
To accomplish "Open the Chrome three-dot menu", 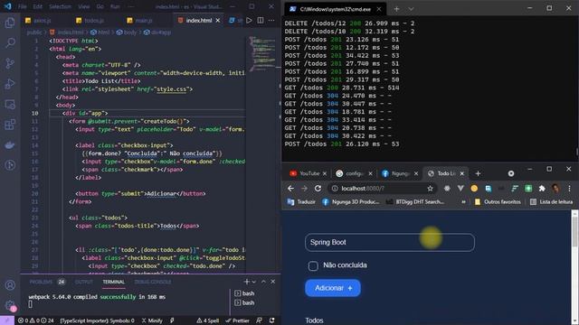I will [x=569, y=189].
